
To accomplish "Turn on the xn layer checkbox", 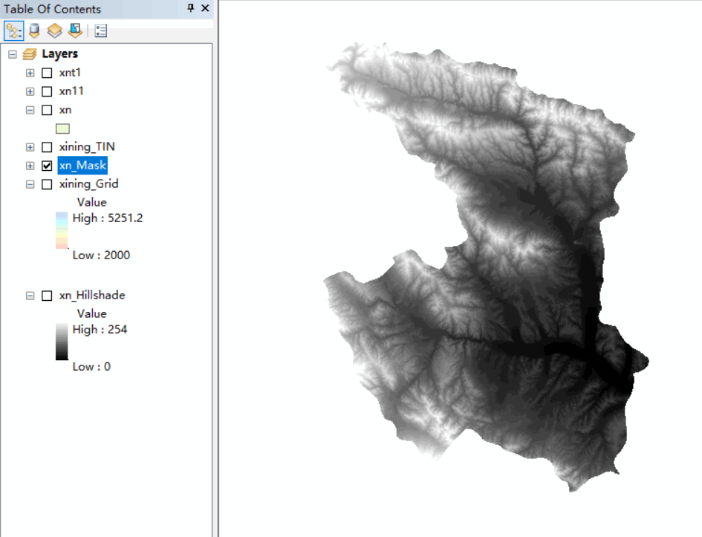I will (47, 110).
